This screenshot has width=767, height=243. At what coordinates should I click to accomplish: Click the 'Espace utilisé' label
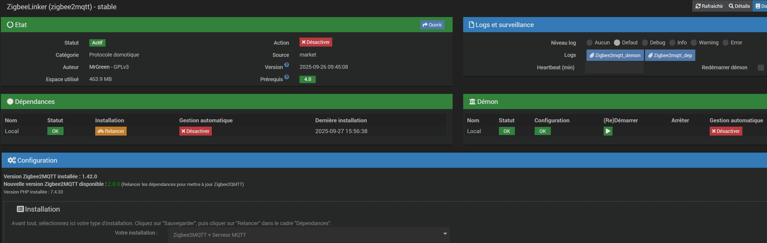click(62, 79)
